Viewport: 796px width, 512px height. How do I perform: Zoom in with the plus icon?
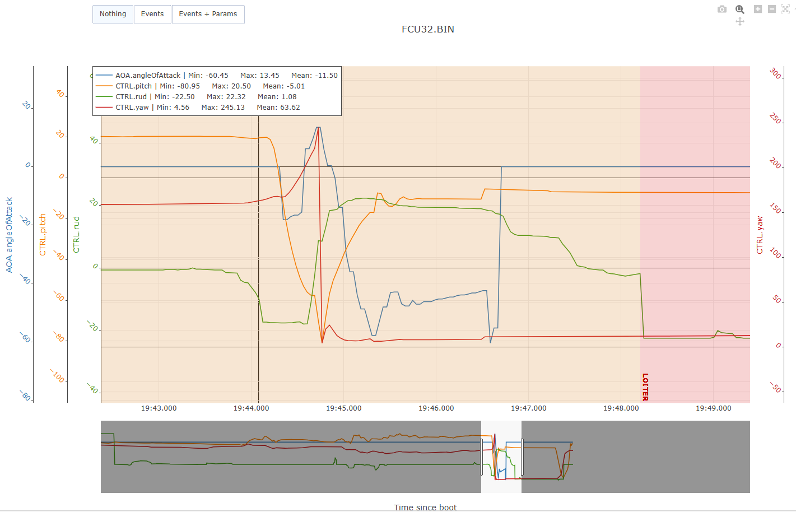tap(758, 9)
